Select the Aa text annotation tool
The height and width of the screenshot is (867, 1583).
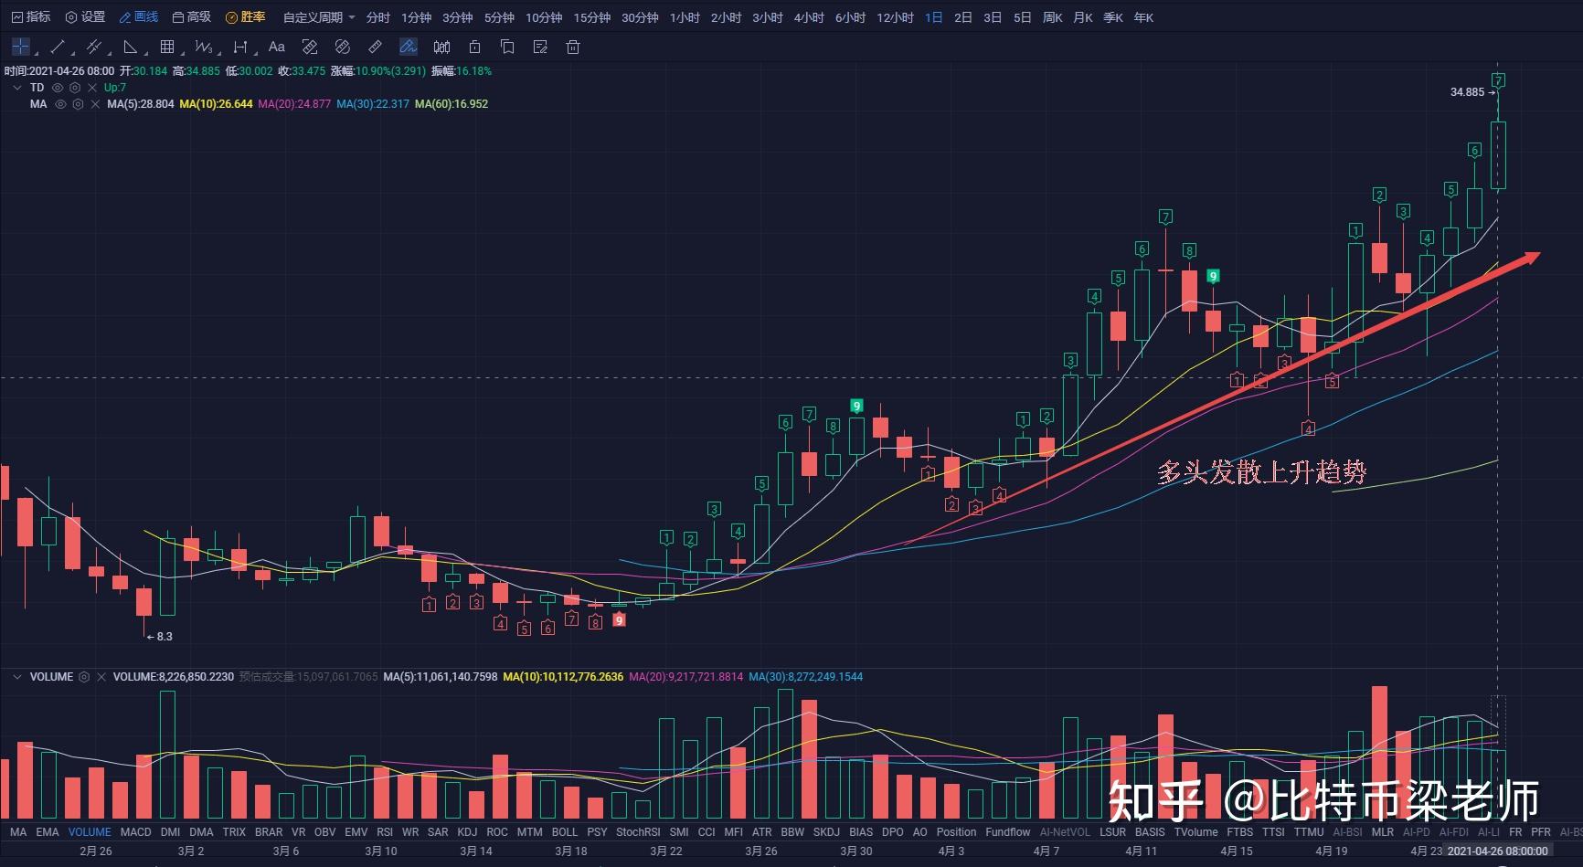pyautogui.click(x=277, y=47)
